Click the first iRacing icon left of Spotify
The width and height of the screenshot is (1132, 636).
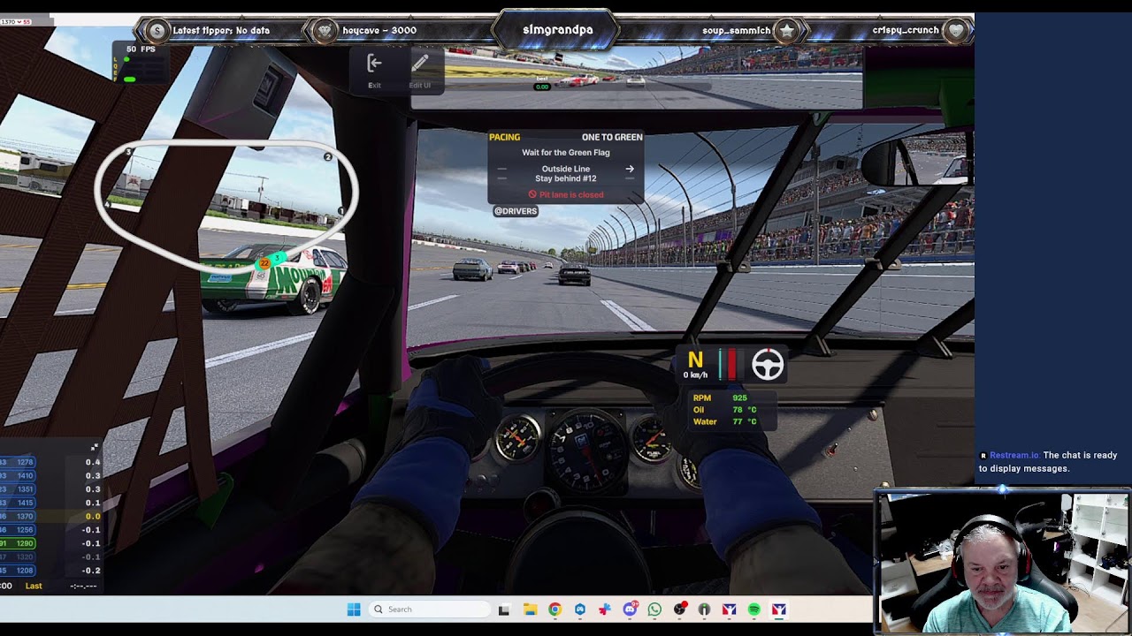(x=729, y=609)
